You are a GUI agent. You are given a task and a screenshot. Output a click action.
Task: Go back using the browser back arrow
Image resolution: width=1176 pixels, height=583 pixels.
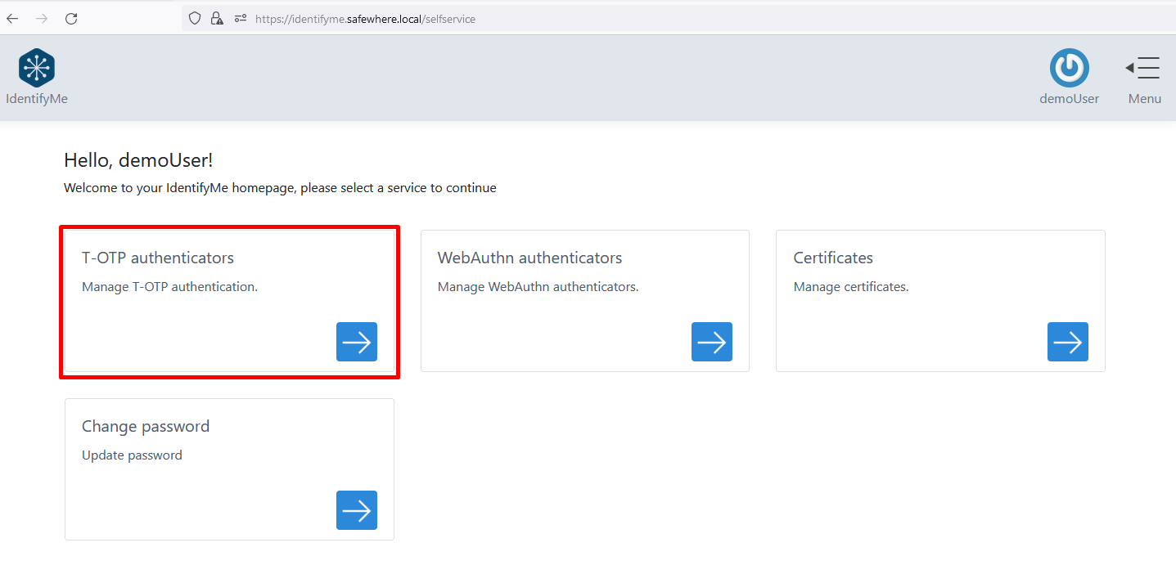[x=13, y=18]
